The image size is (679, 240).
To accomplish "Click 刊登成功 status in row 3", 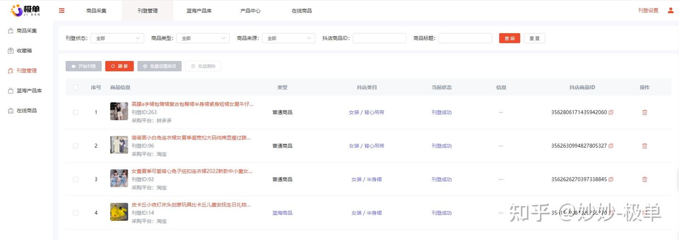I will pos(441,179).
